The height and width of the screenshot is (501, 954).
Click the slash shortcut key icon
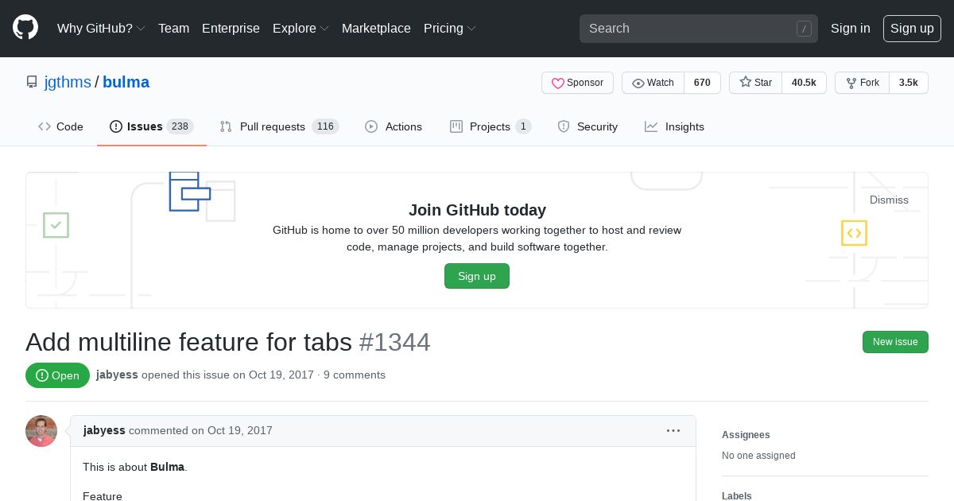point(804,29)
